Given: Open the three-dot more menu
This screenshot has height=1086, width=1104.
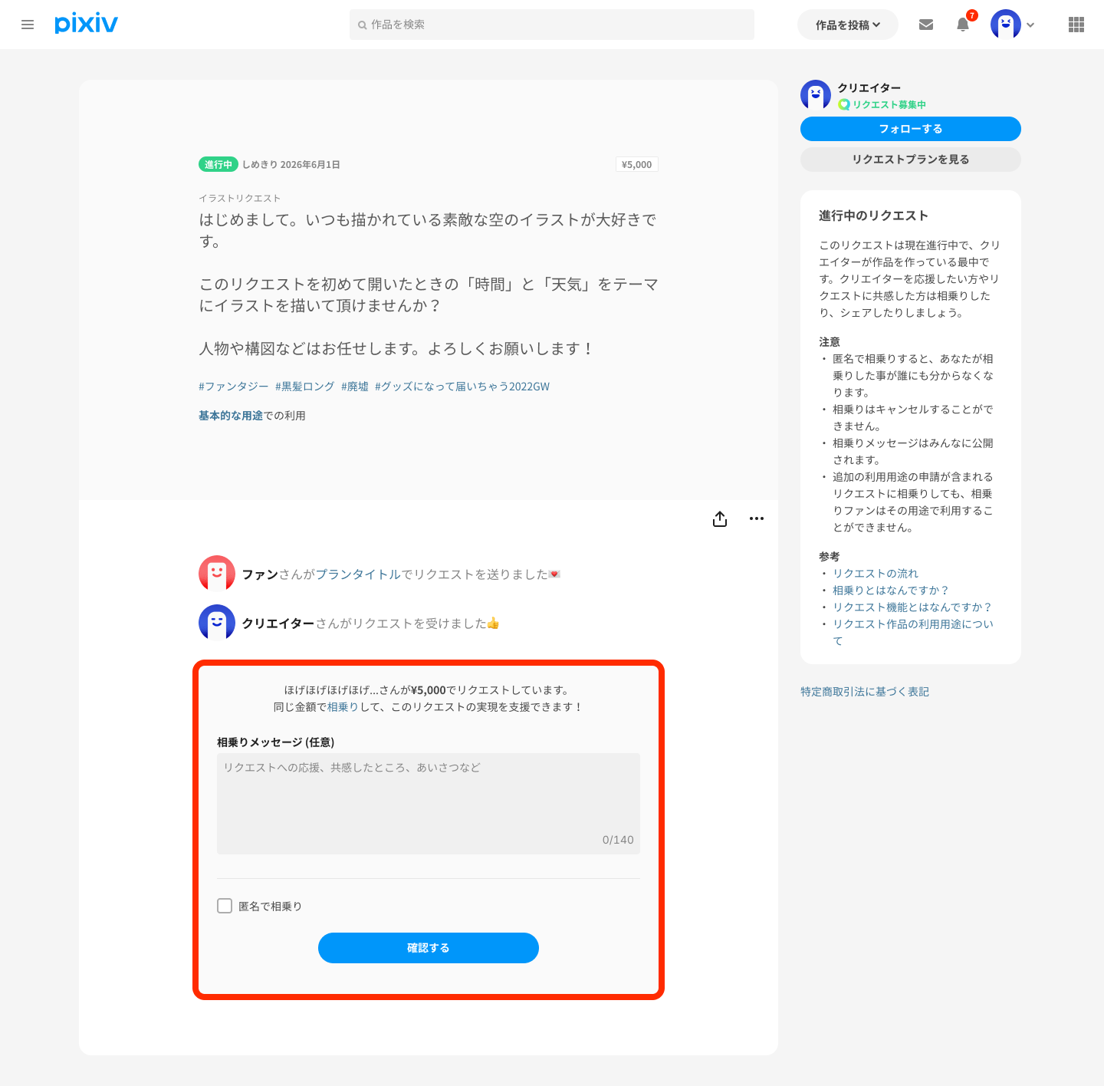Looking at the screenshot, I should click(757, 518).
